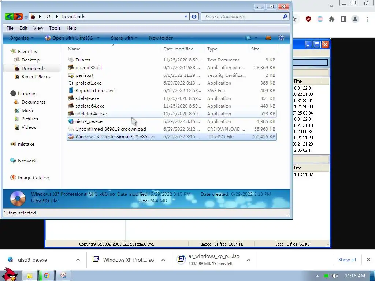Open the Organize dropdown

tap(22, 38)
